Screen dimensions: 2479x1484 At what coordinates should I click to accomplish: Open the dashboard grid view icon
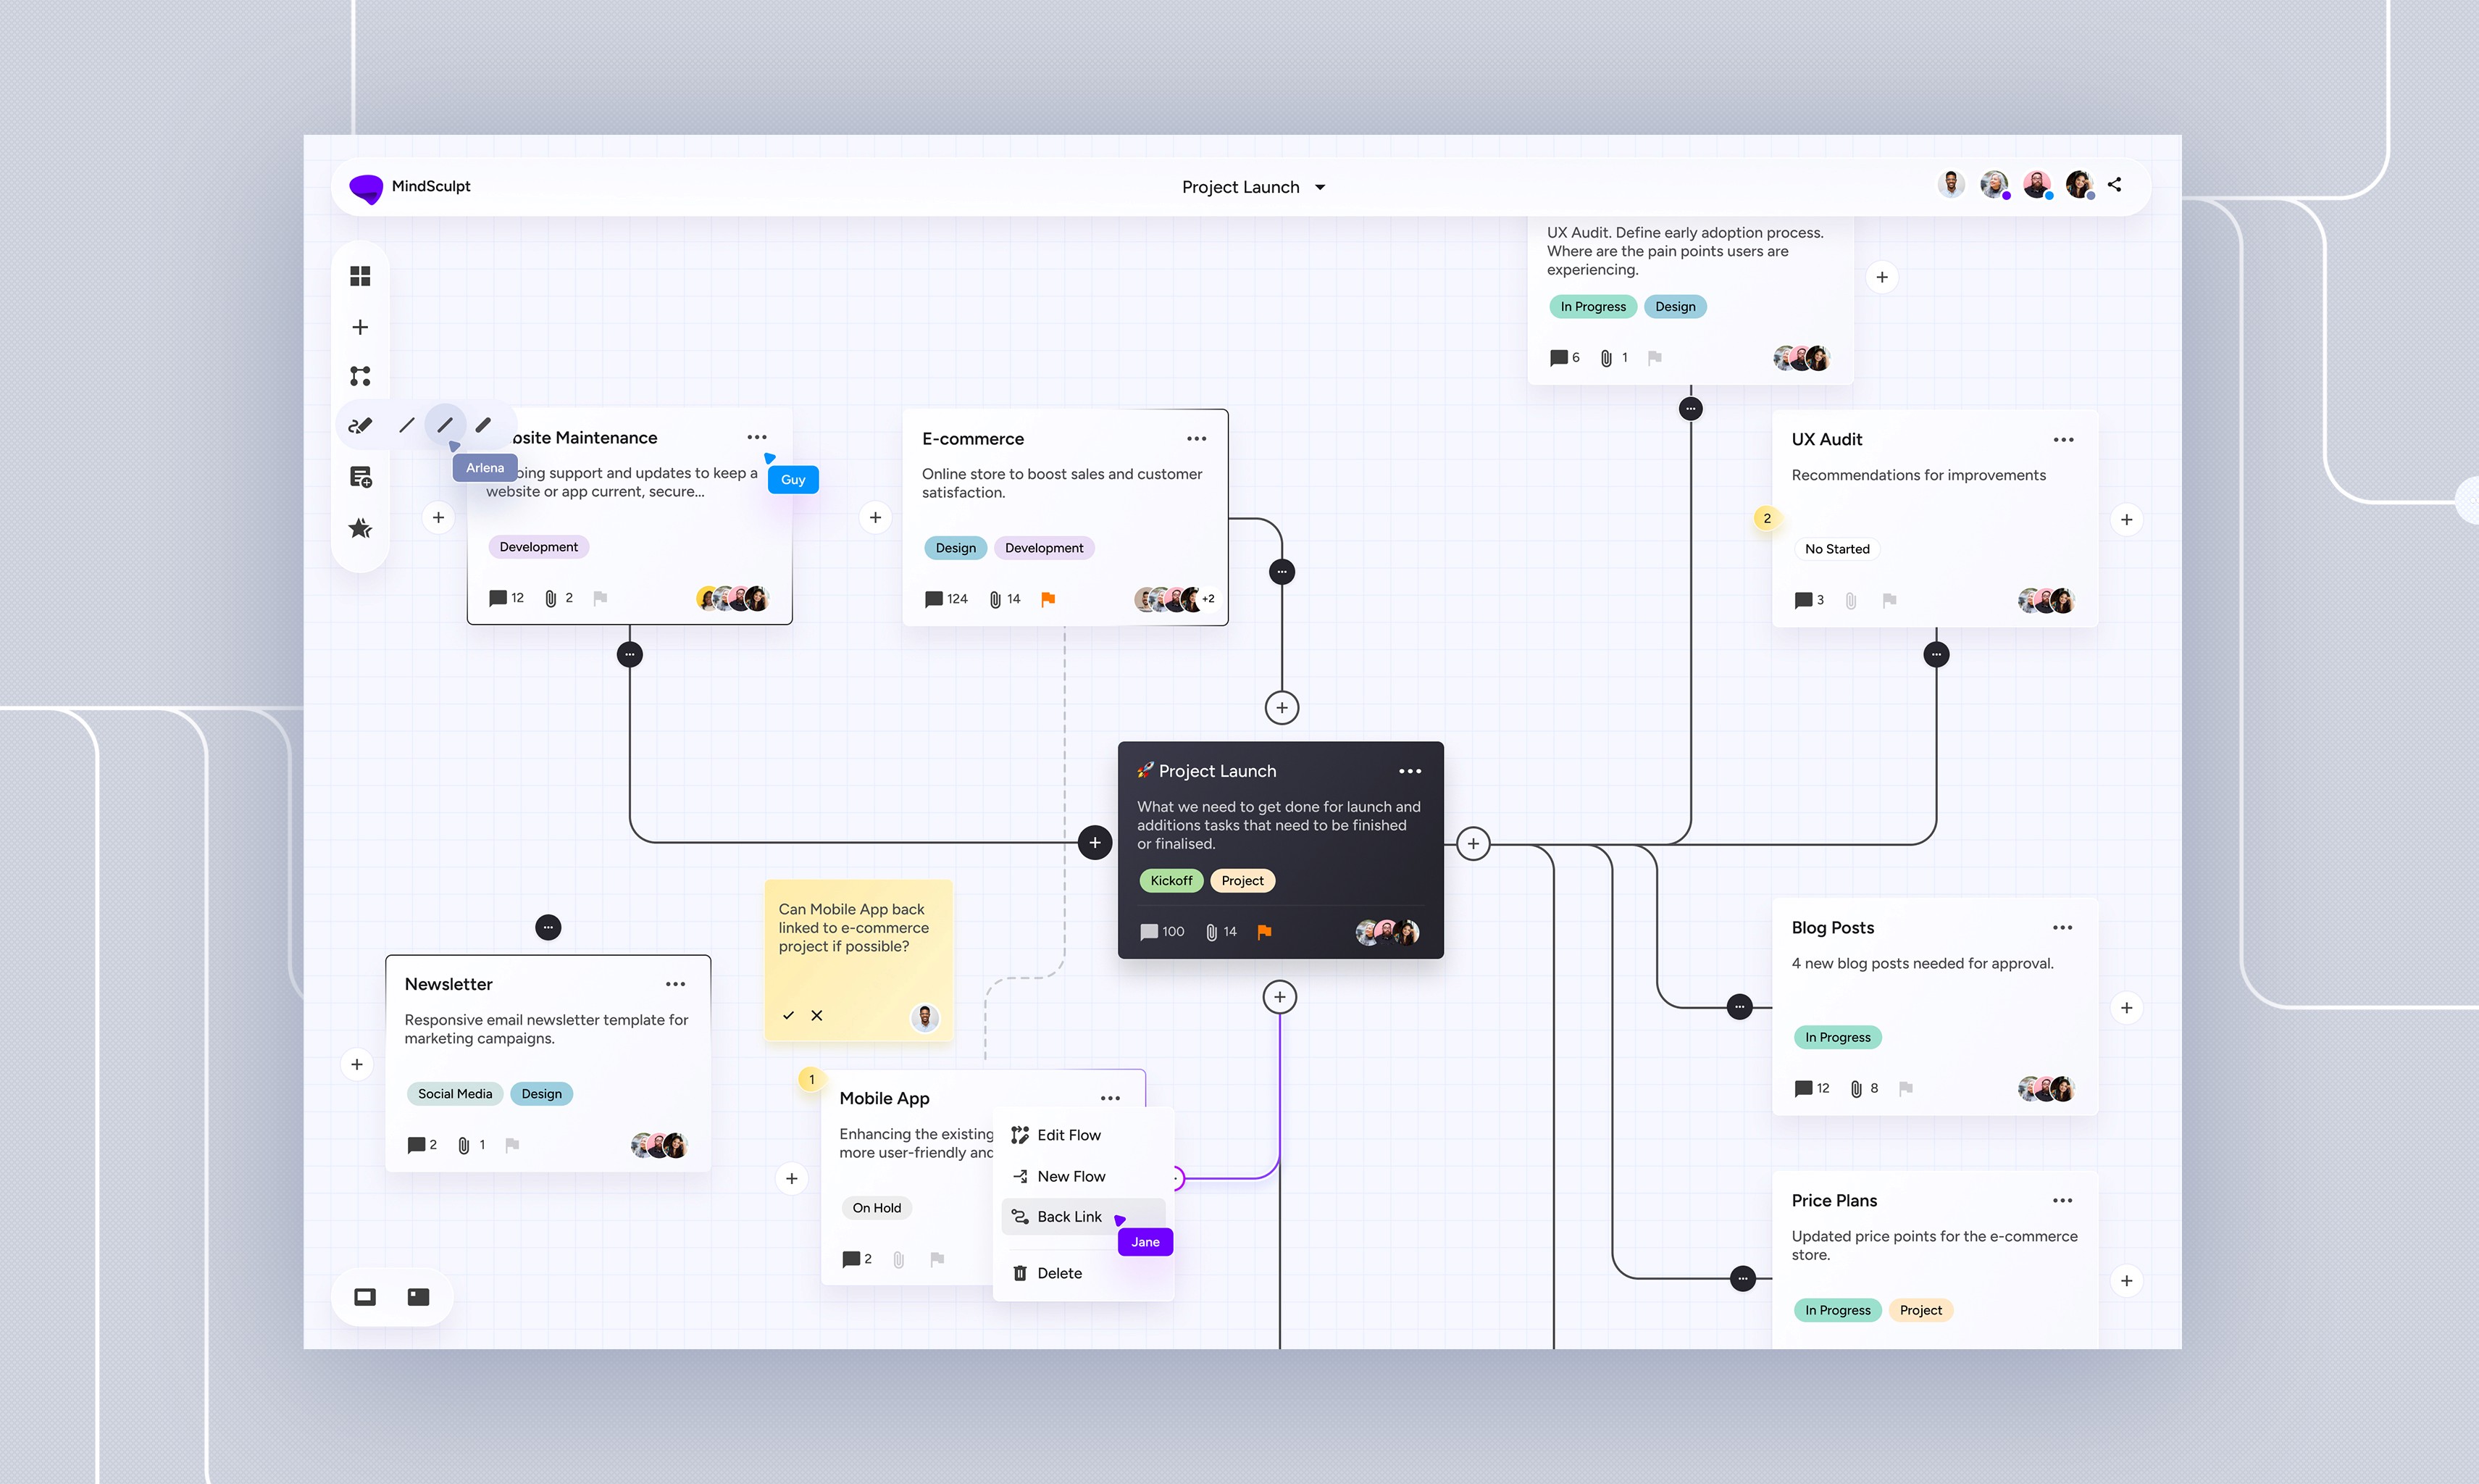(x=360, y=275)
